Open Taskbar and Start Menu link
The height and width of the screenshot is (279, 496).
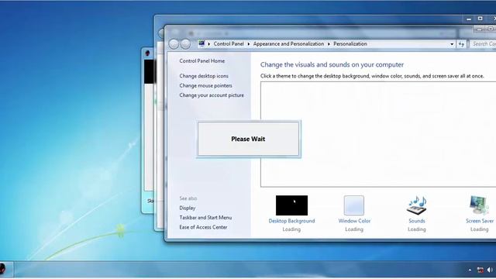click(205, 217)
